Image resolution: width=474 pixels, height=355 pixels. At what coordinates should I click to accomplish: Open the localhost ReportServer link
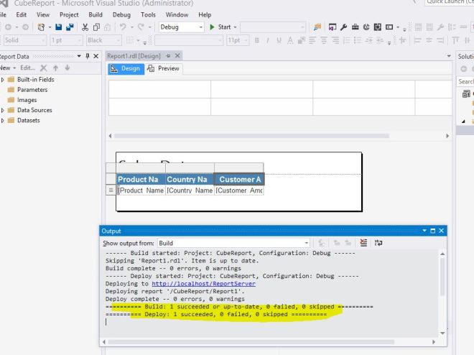pos(203,284)
